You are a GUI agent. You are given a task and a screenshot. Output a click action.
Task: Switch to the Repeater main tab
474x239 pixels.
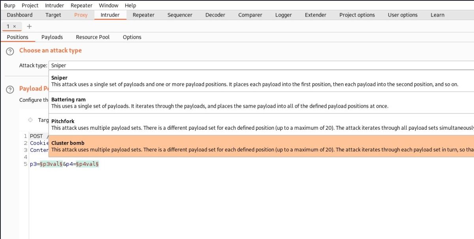pyautogui.click(x=143, y=15)
